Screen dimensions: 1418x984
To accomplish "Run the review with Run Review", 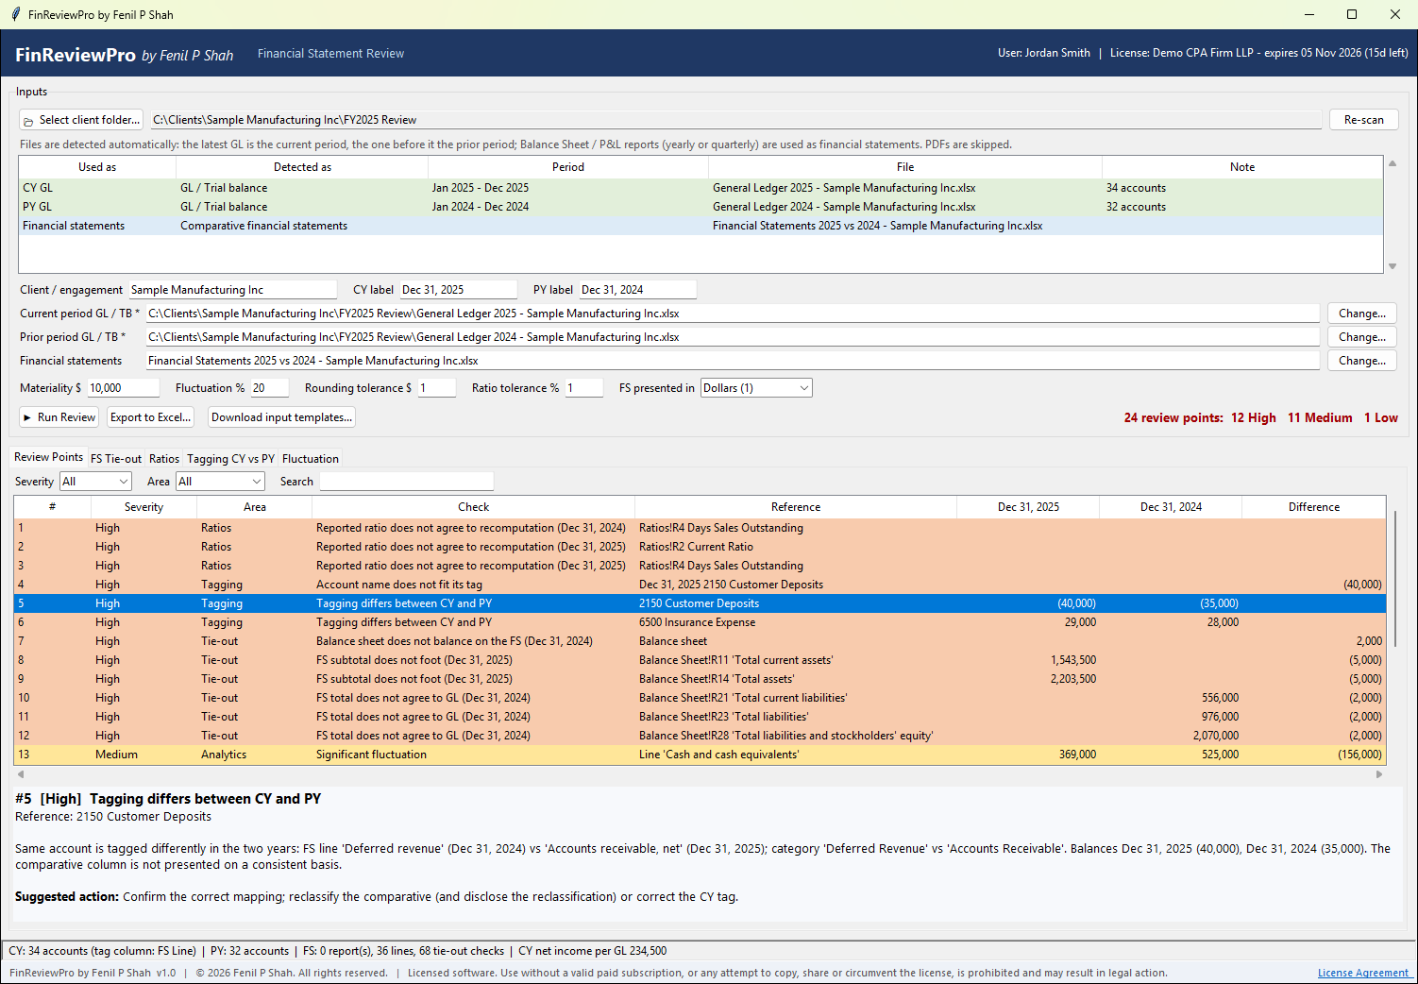I will pos(59,417).
